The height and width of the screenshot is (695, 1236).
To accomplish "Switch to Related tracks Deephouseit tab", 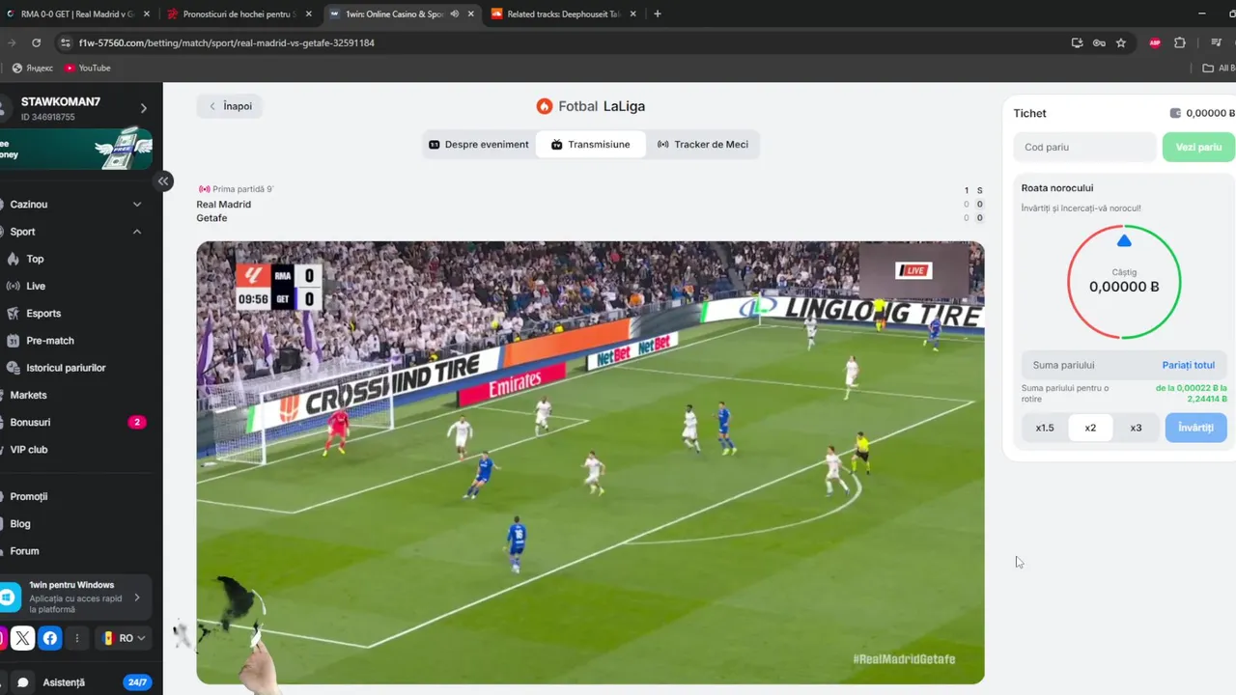I will click(563, 14).
